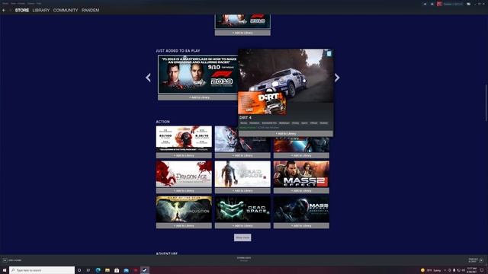Open the volume control in the tray
This screenshot has height=274, width=488.
click(463, 270)
